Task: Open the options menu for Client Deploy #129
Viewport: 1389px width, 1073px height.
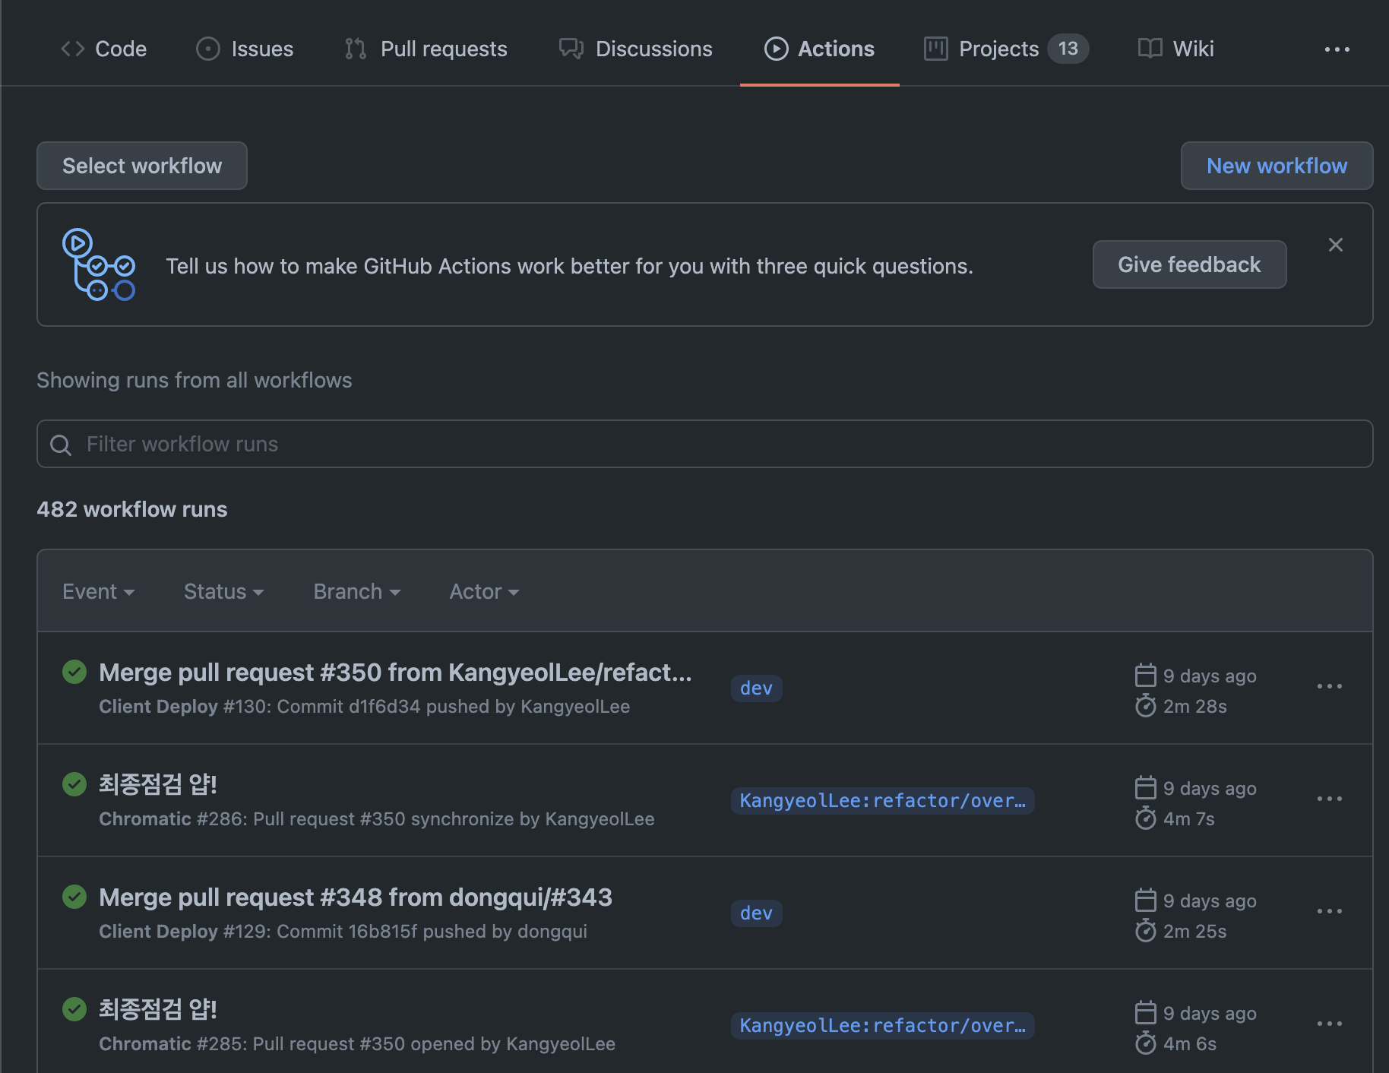Action: click(x=1330, y=912)
